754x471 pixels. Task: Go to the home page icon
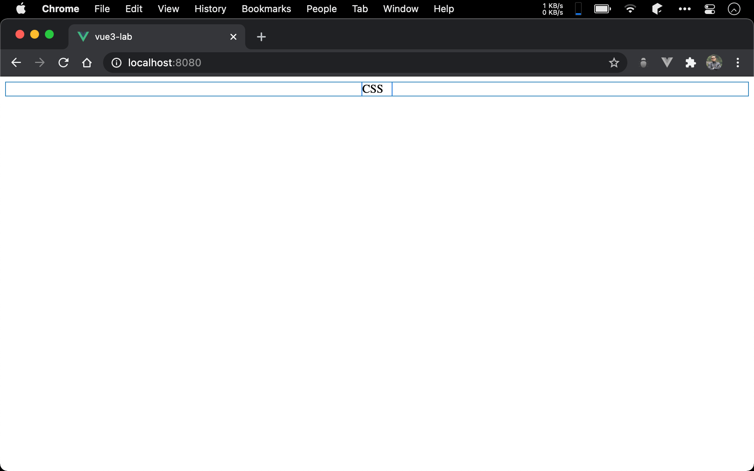tap(87, 63)
